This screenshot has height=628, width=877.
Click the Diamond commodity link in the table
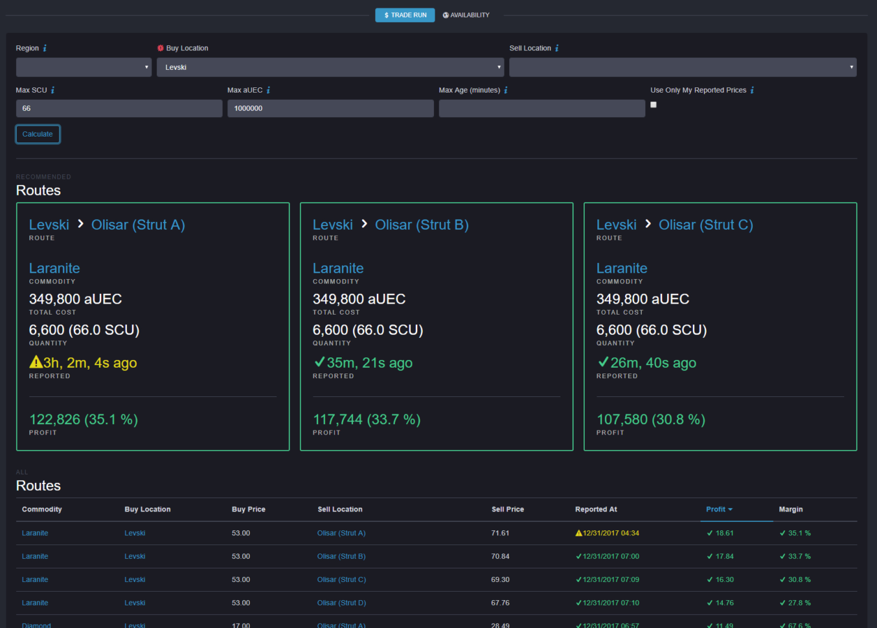36,625
